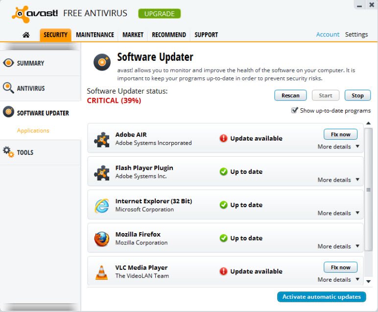The height and width of the screenshot is (312, 378).
Task: Click the Microsoft Corporation text
Action: click(144, 209)
